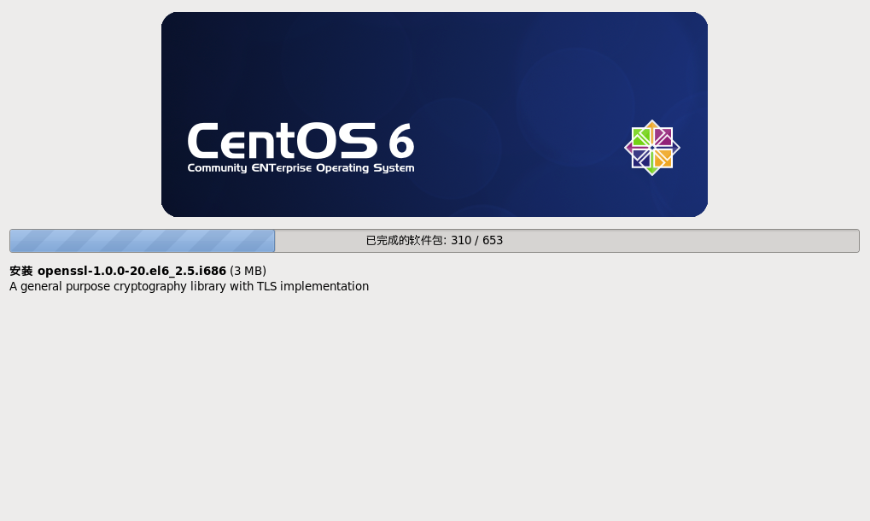
Task: Click the '已完成的软件包: 310 / 653' progress label
Action: (x=435, y=240)
